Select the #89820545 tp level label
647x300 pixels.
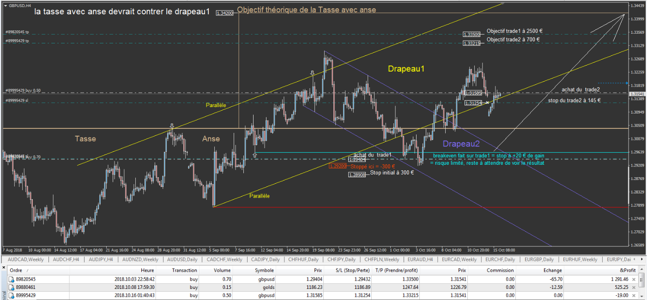point(17,32)
